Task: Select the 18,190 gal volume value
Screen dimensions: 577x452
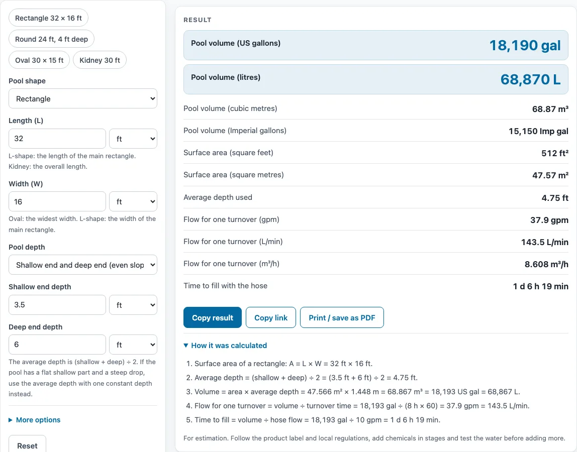Action: pyautogui.click(x=525, y=45)
